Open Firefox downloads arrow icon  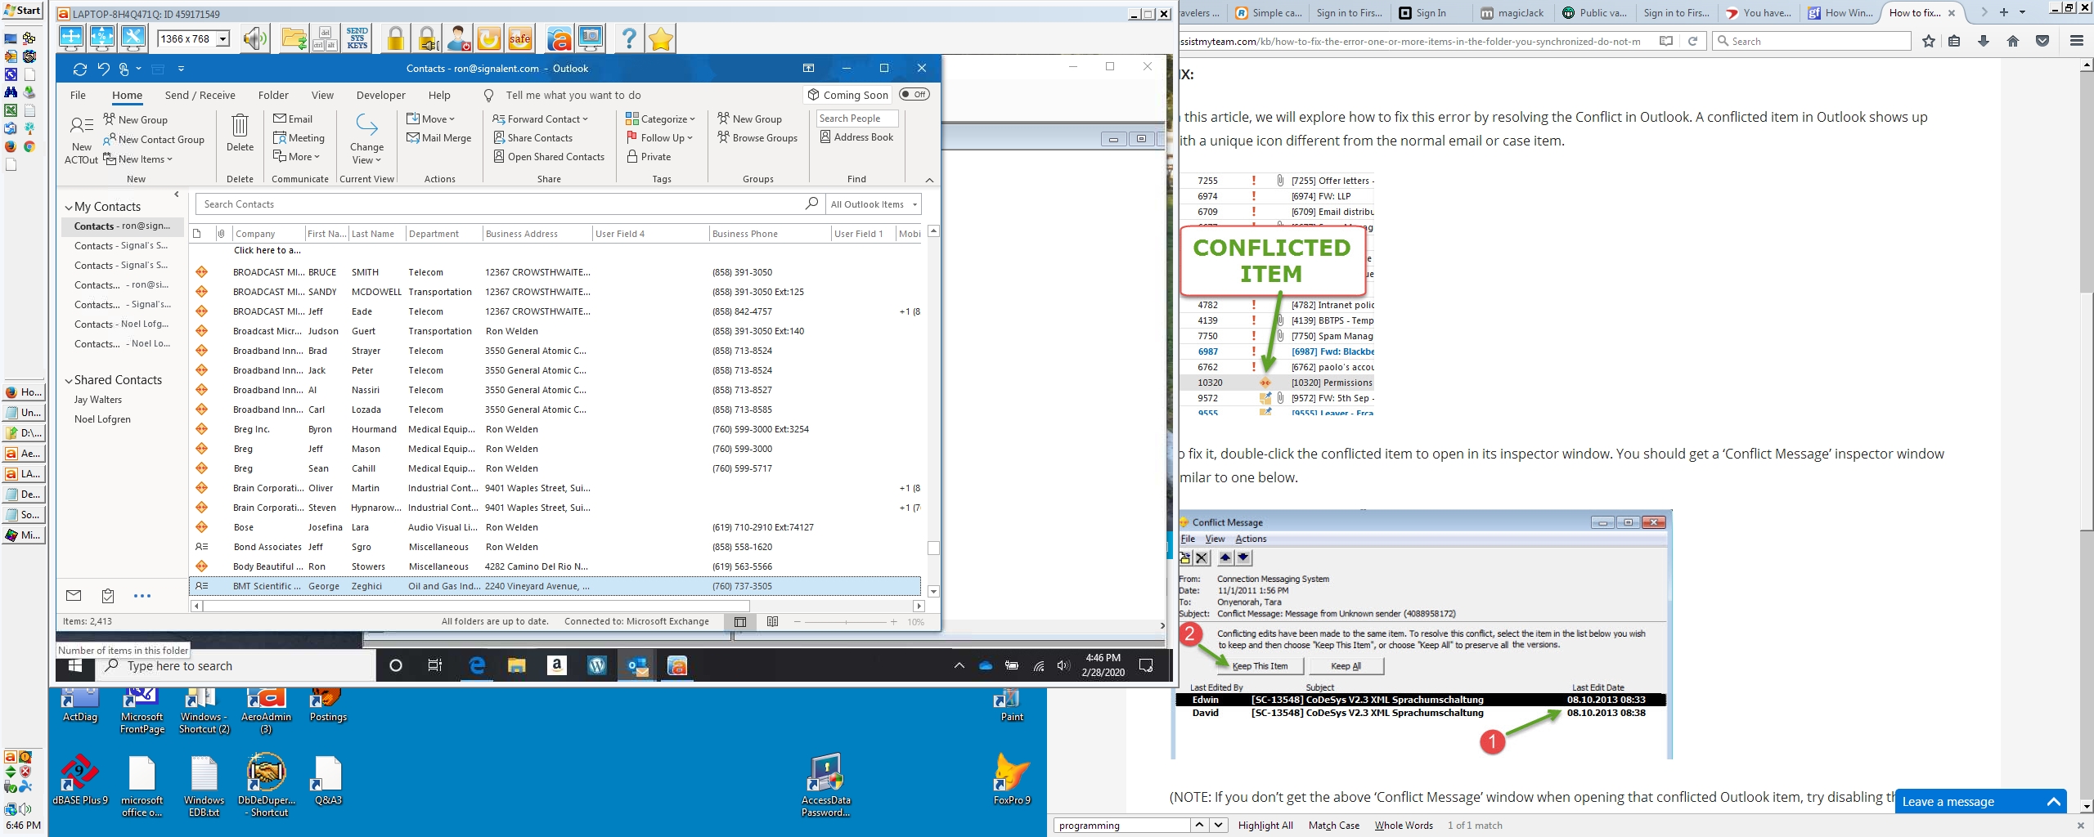(x=1984, y=41)
